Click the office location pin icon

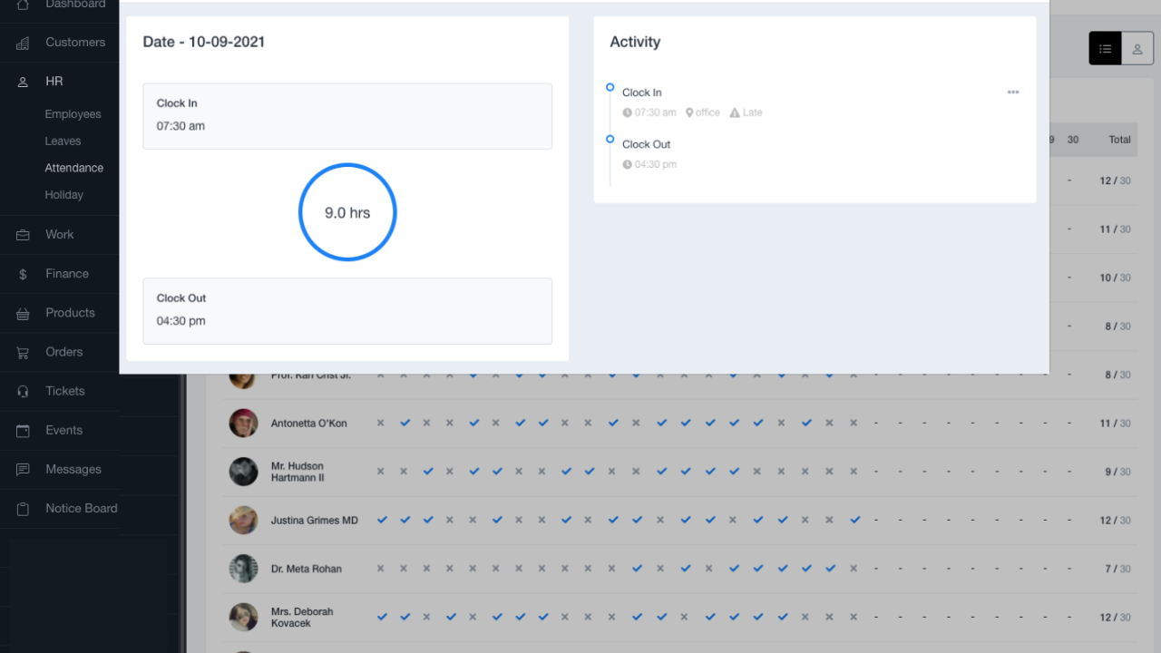click(x=689, y=112)
